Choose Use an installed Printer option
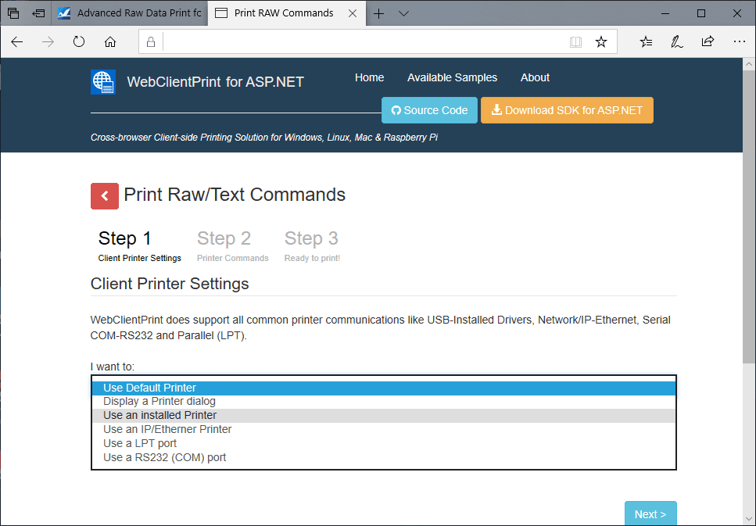Screen dimensions: 756x526 click(384, 416)
